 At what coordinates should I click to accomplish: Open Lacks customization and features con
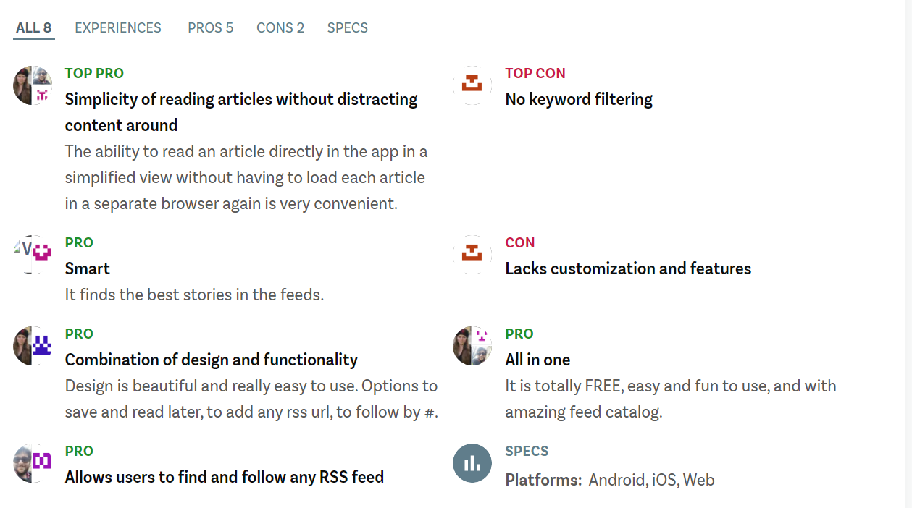pos(628,268)
